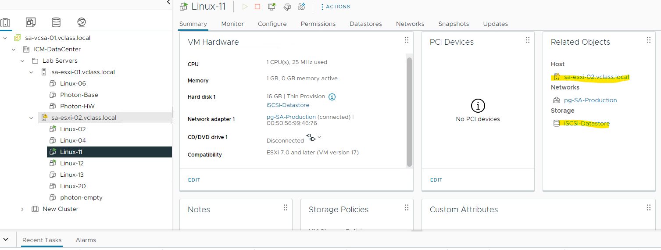Open CD/DVD drive 1 connection dropdown
661x250 pixels.
[319, 137]
